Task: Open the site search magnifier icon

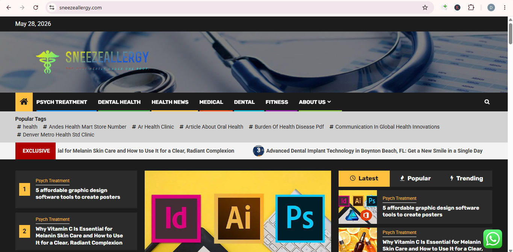Action: pyautogui.click(x=487, y=102)
